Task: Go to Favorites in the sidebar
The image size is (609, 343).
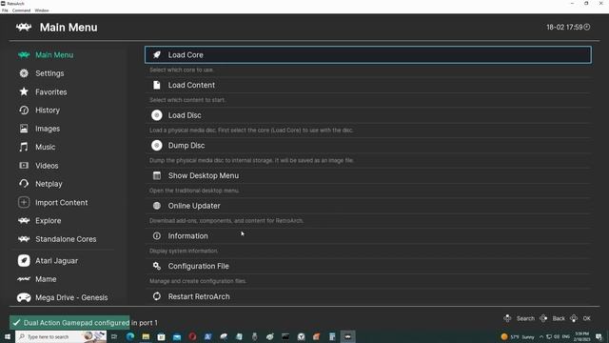Action: (50, 91)
